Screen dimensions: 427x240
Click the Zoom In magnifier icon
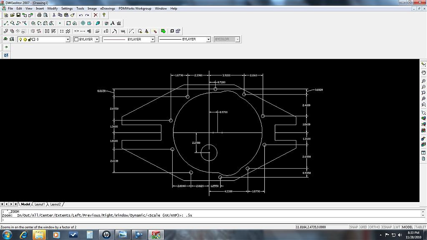[x=423, y=81]
